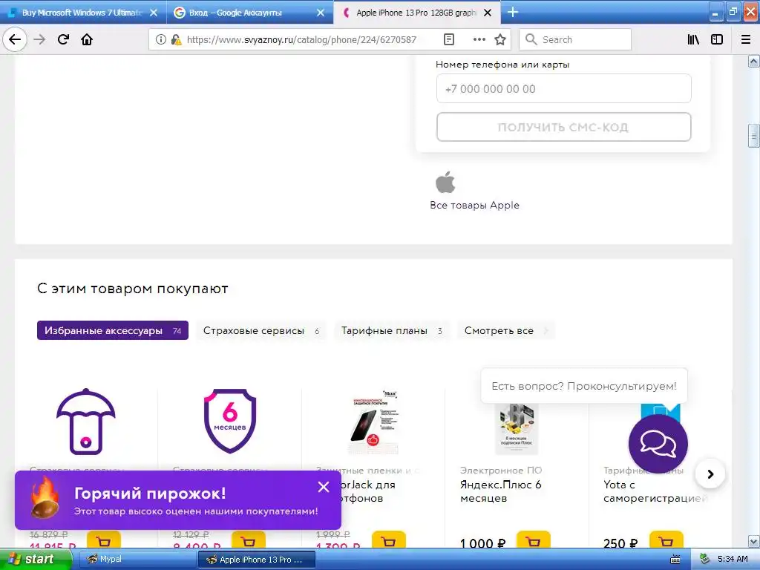This screenshot has height=570, width=760.
Task: Click the padlock security warning icon
Action: pyautogui.click(x=176, y=39)
